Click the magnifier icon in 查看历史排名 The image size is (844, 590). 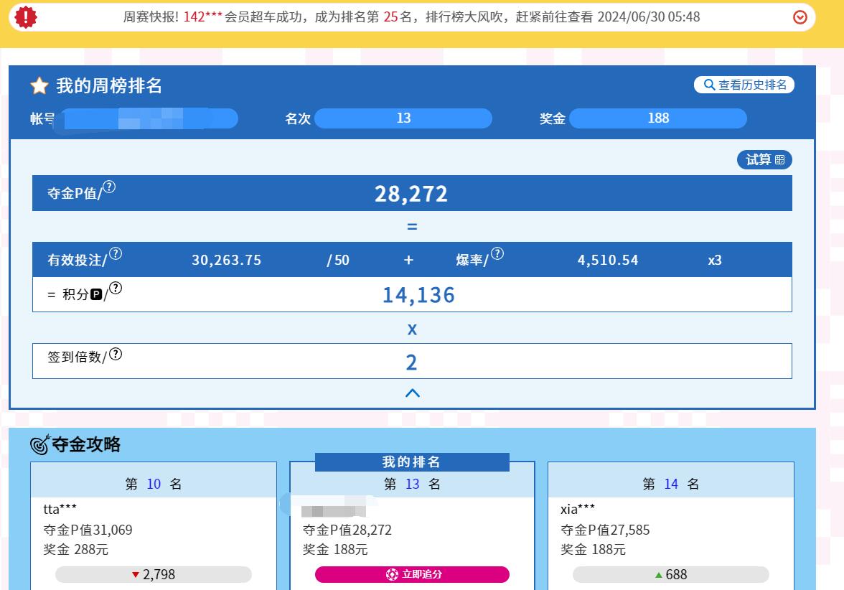[708, 84]
